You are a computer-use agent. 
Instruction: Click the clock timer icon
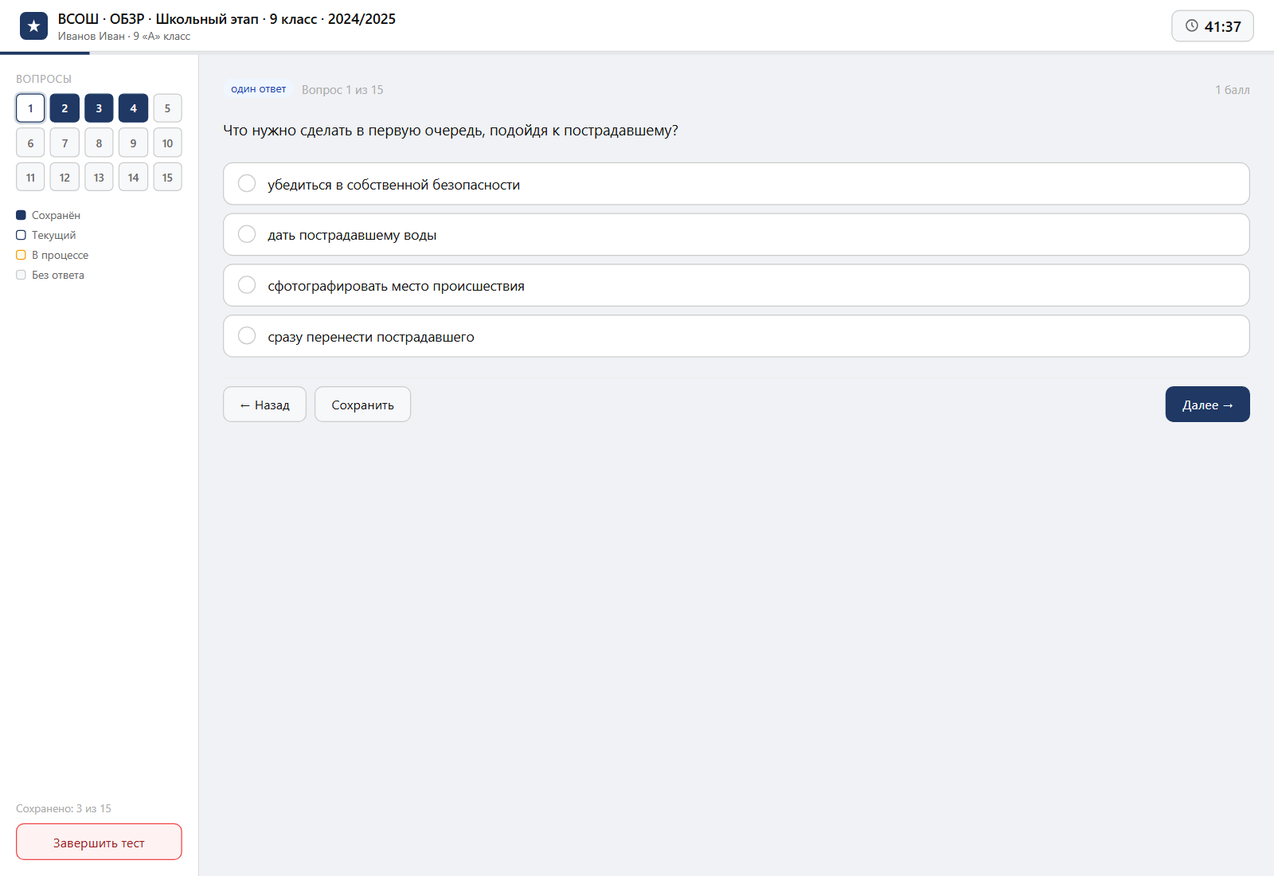[1192, 26]
